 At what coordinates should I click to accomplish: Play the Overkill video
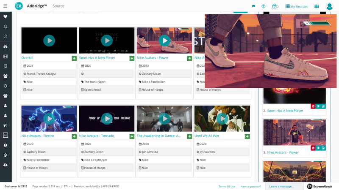point(49,41)
